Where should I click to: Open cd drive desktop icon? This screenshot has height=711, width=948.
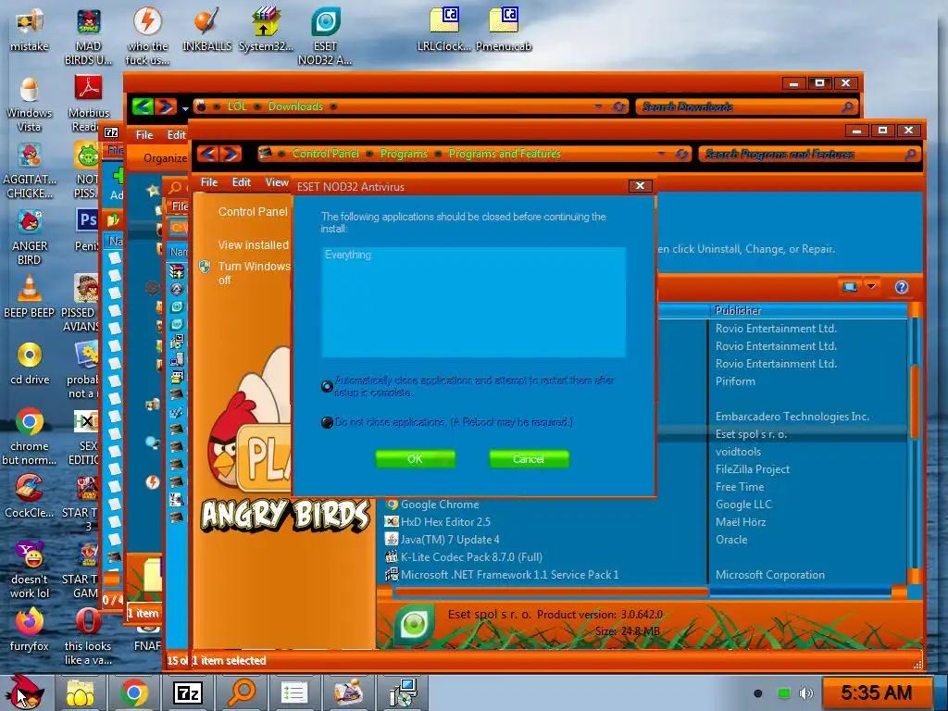pyautogui.click(x=29, y=363)
